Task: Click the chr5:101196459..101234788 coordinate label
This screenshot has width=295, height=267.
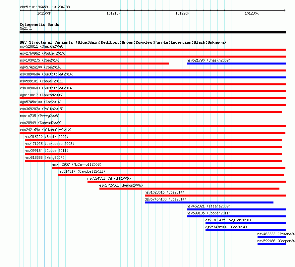Action: coord(45,7)
